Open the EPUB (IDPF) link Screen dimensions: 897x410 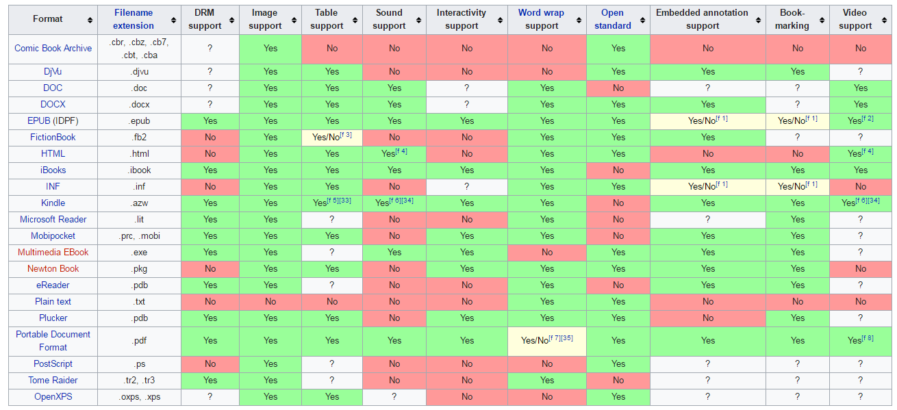click(x=53, y=121)
